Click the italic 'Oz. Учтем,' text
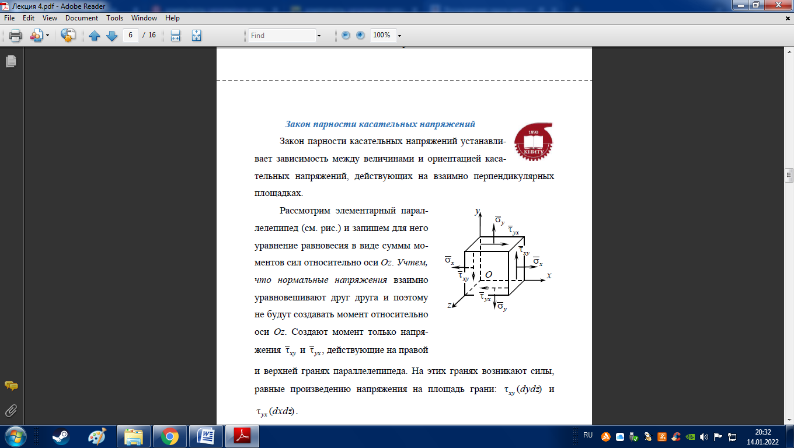The height and width of the screenshot is (448, 794). coord(405,263)
